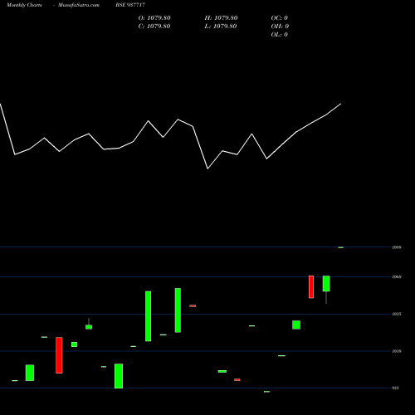
Task: Click the high price H: 1079.80
Action: tap(221, 18)
